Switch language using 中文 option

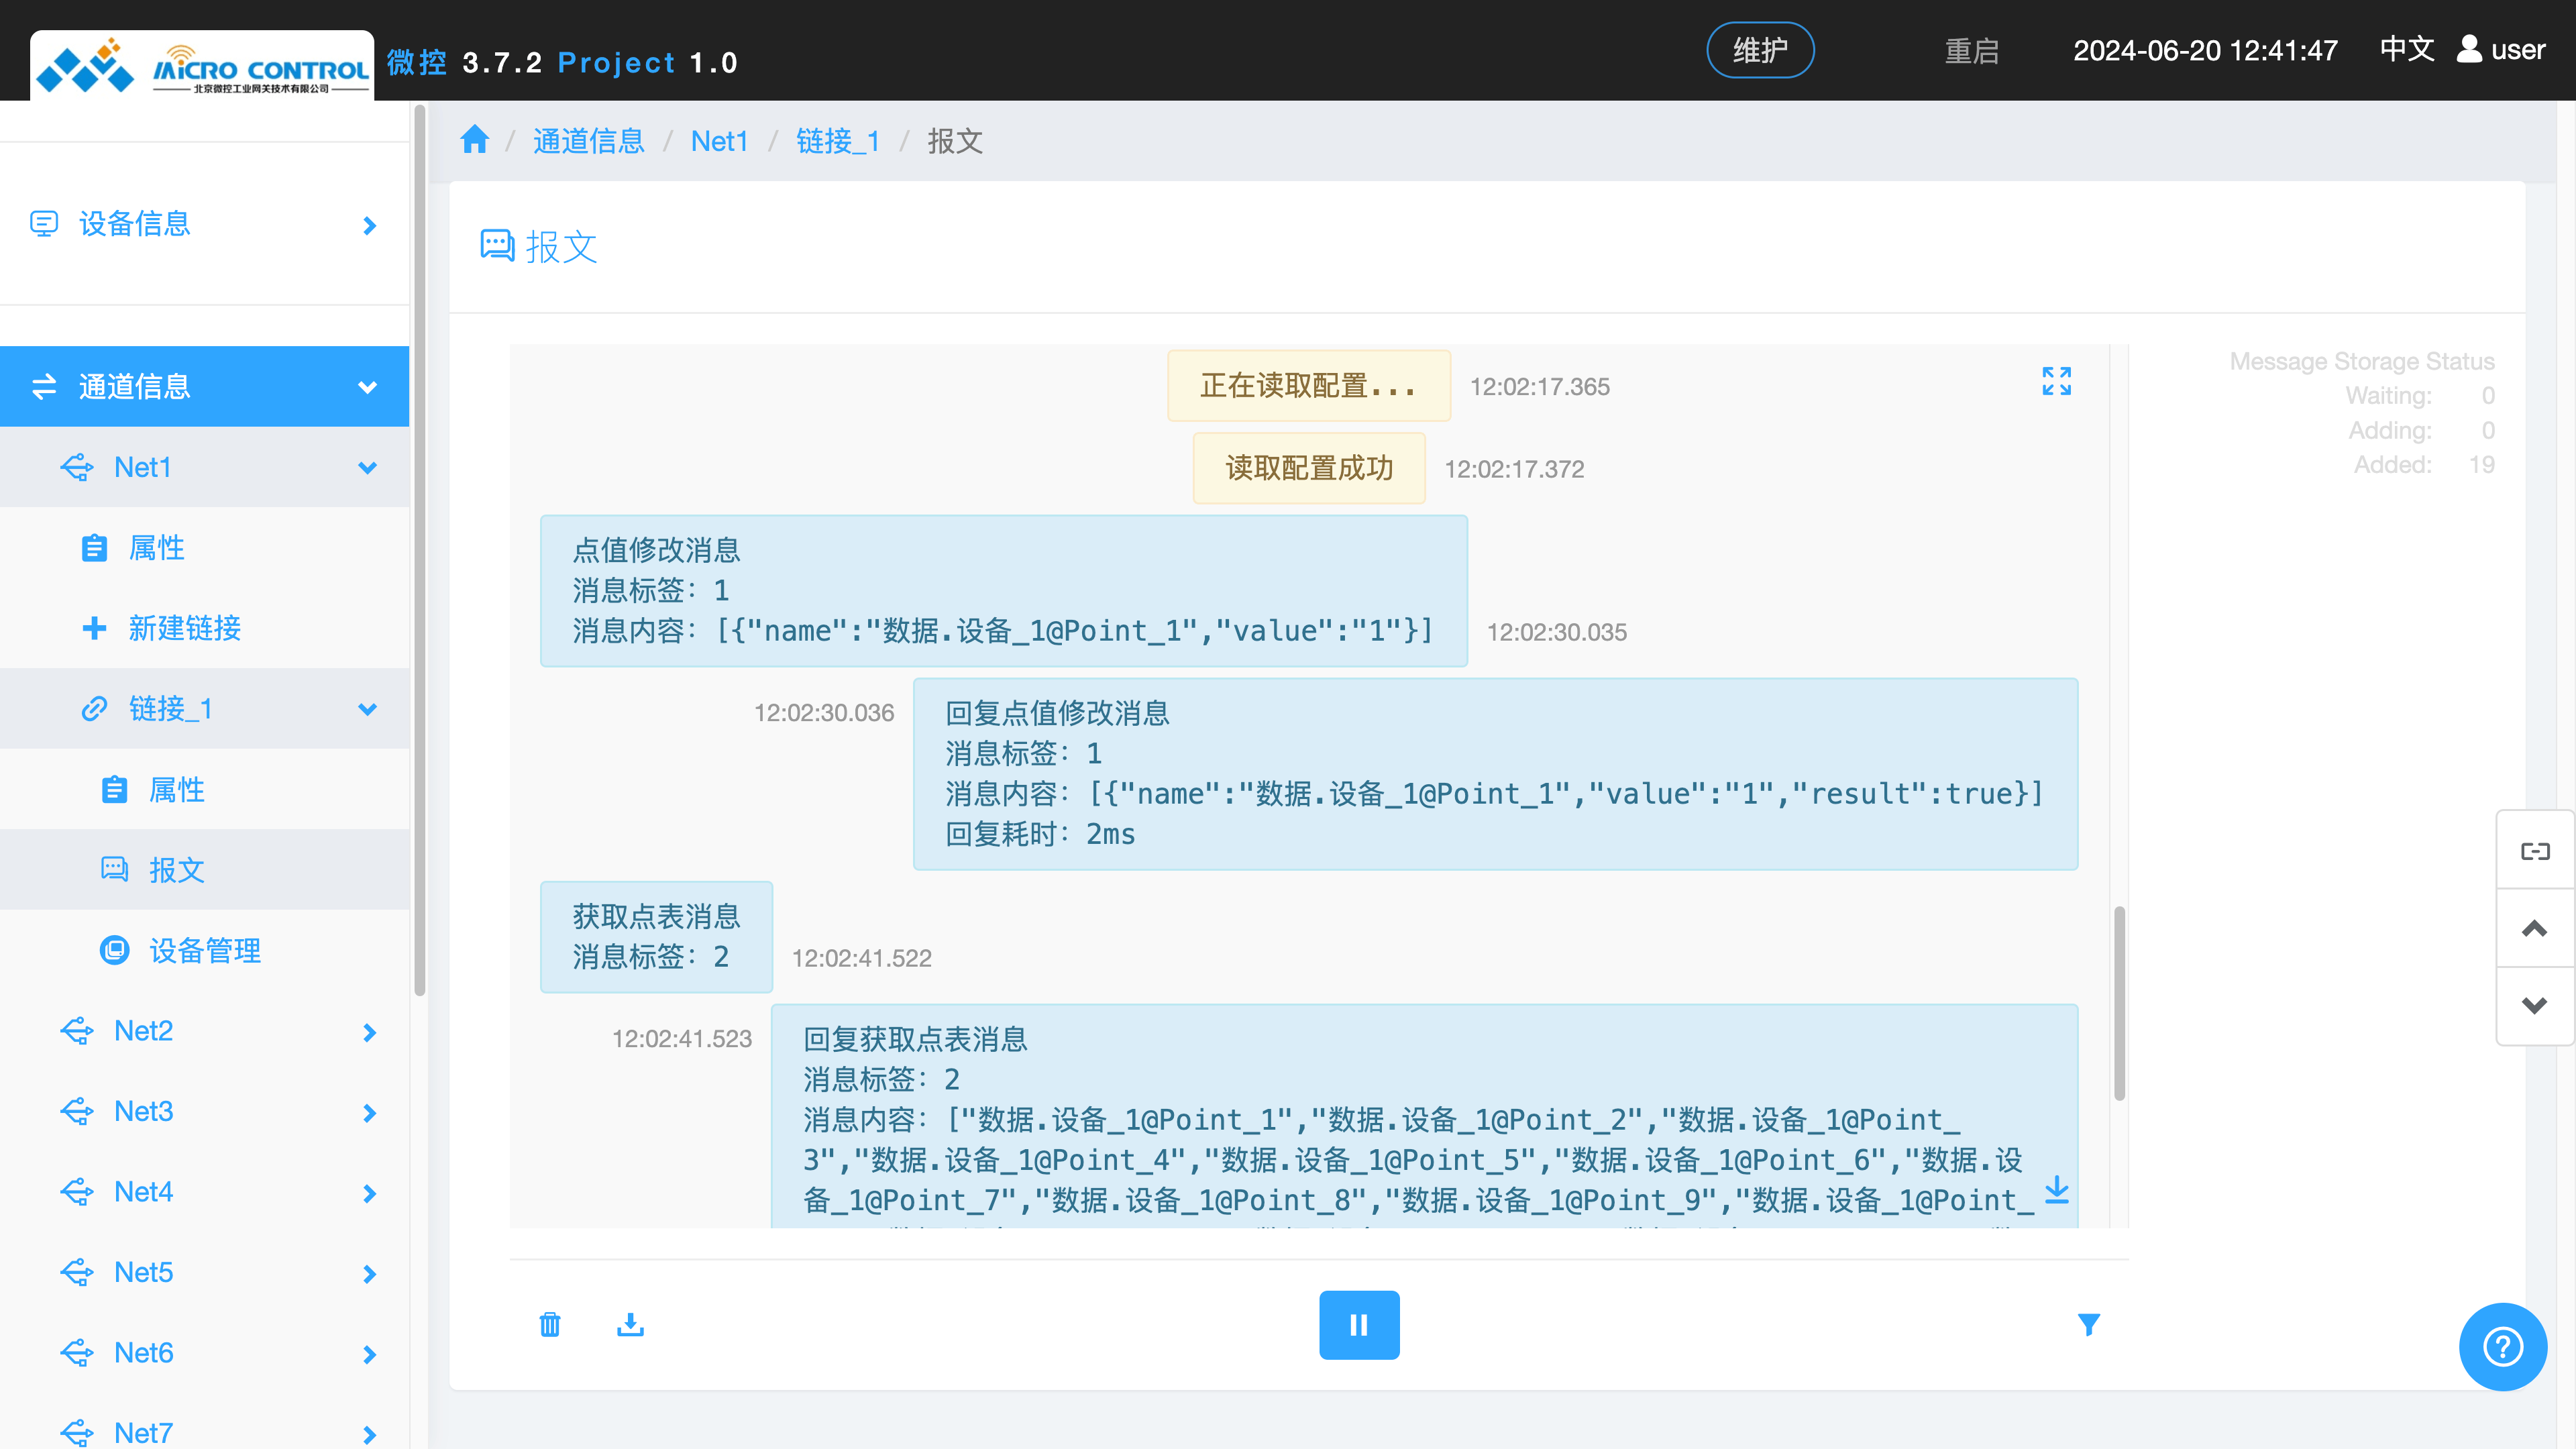point(2406,50)
